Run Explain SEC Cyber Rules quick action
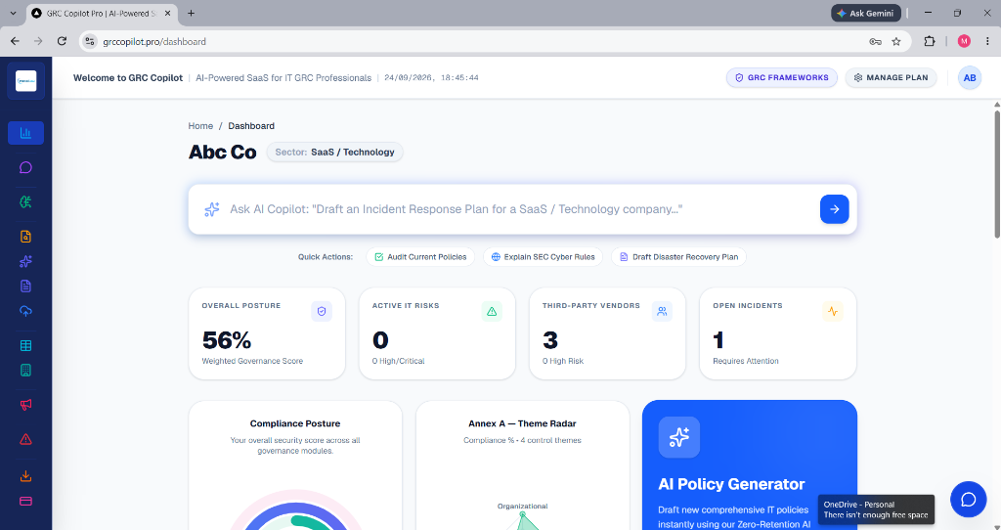Screen dimensions: 1001x530 pyautogui.click(x=543, y=257)
